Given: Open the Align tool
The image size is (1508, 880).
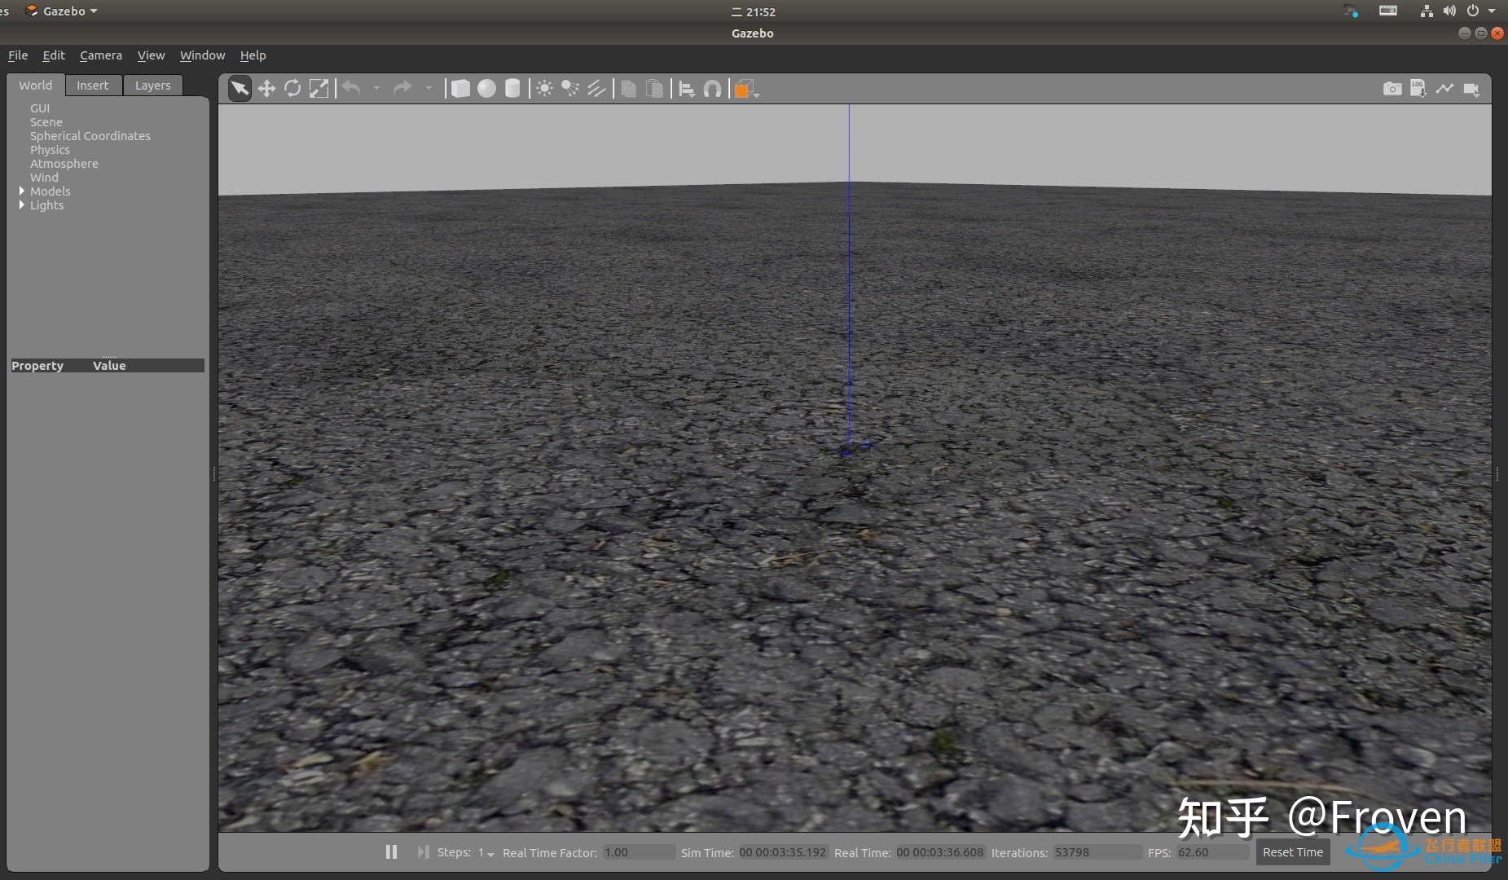Looking at the screenshot, I should tap(687, 89).
